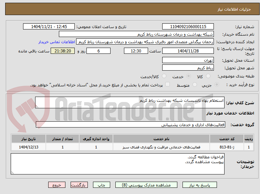260x194 pixels.
Task: Open اطلاعات تماس خریدار link
Action: (x=57, y=42)
